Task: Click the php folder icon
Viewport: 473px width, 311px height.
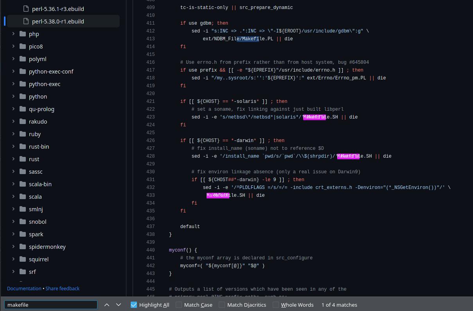Action: click(x=23, y=34)
